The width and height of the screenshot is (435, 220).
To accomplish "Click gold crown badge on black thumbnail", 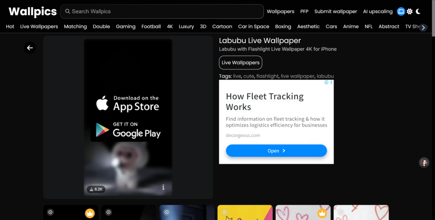I will pos(90,213).
